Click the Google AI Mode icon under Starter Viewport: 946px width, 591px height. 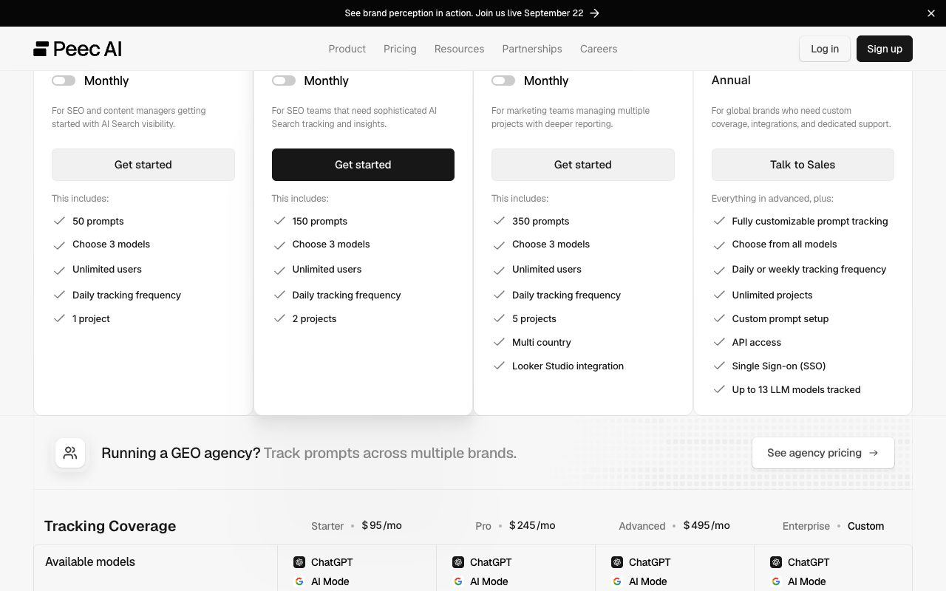pos(299,581)
